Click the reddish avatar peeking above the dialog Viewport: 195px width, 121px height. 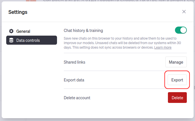pyautogui.click(x=31, y=1)
